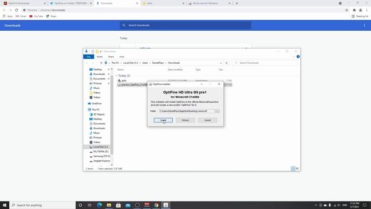Open pinned Desktop in Quick access

pos(97,70)
